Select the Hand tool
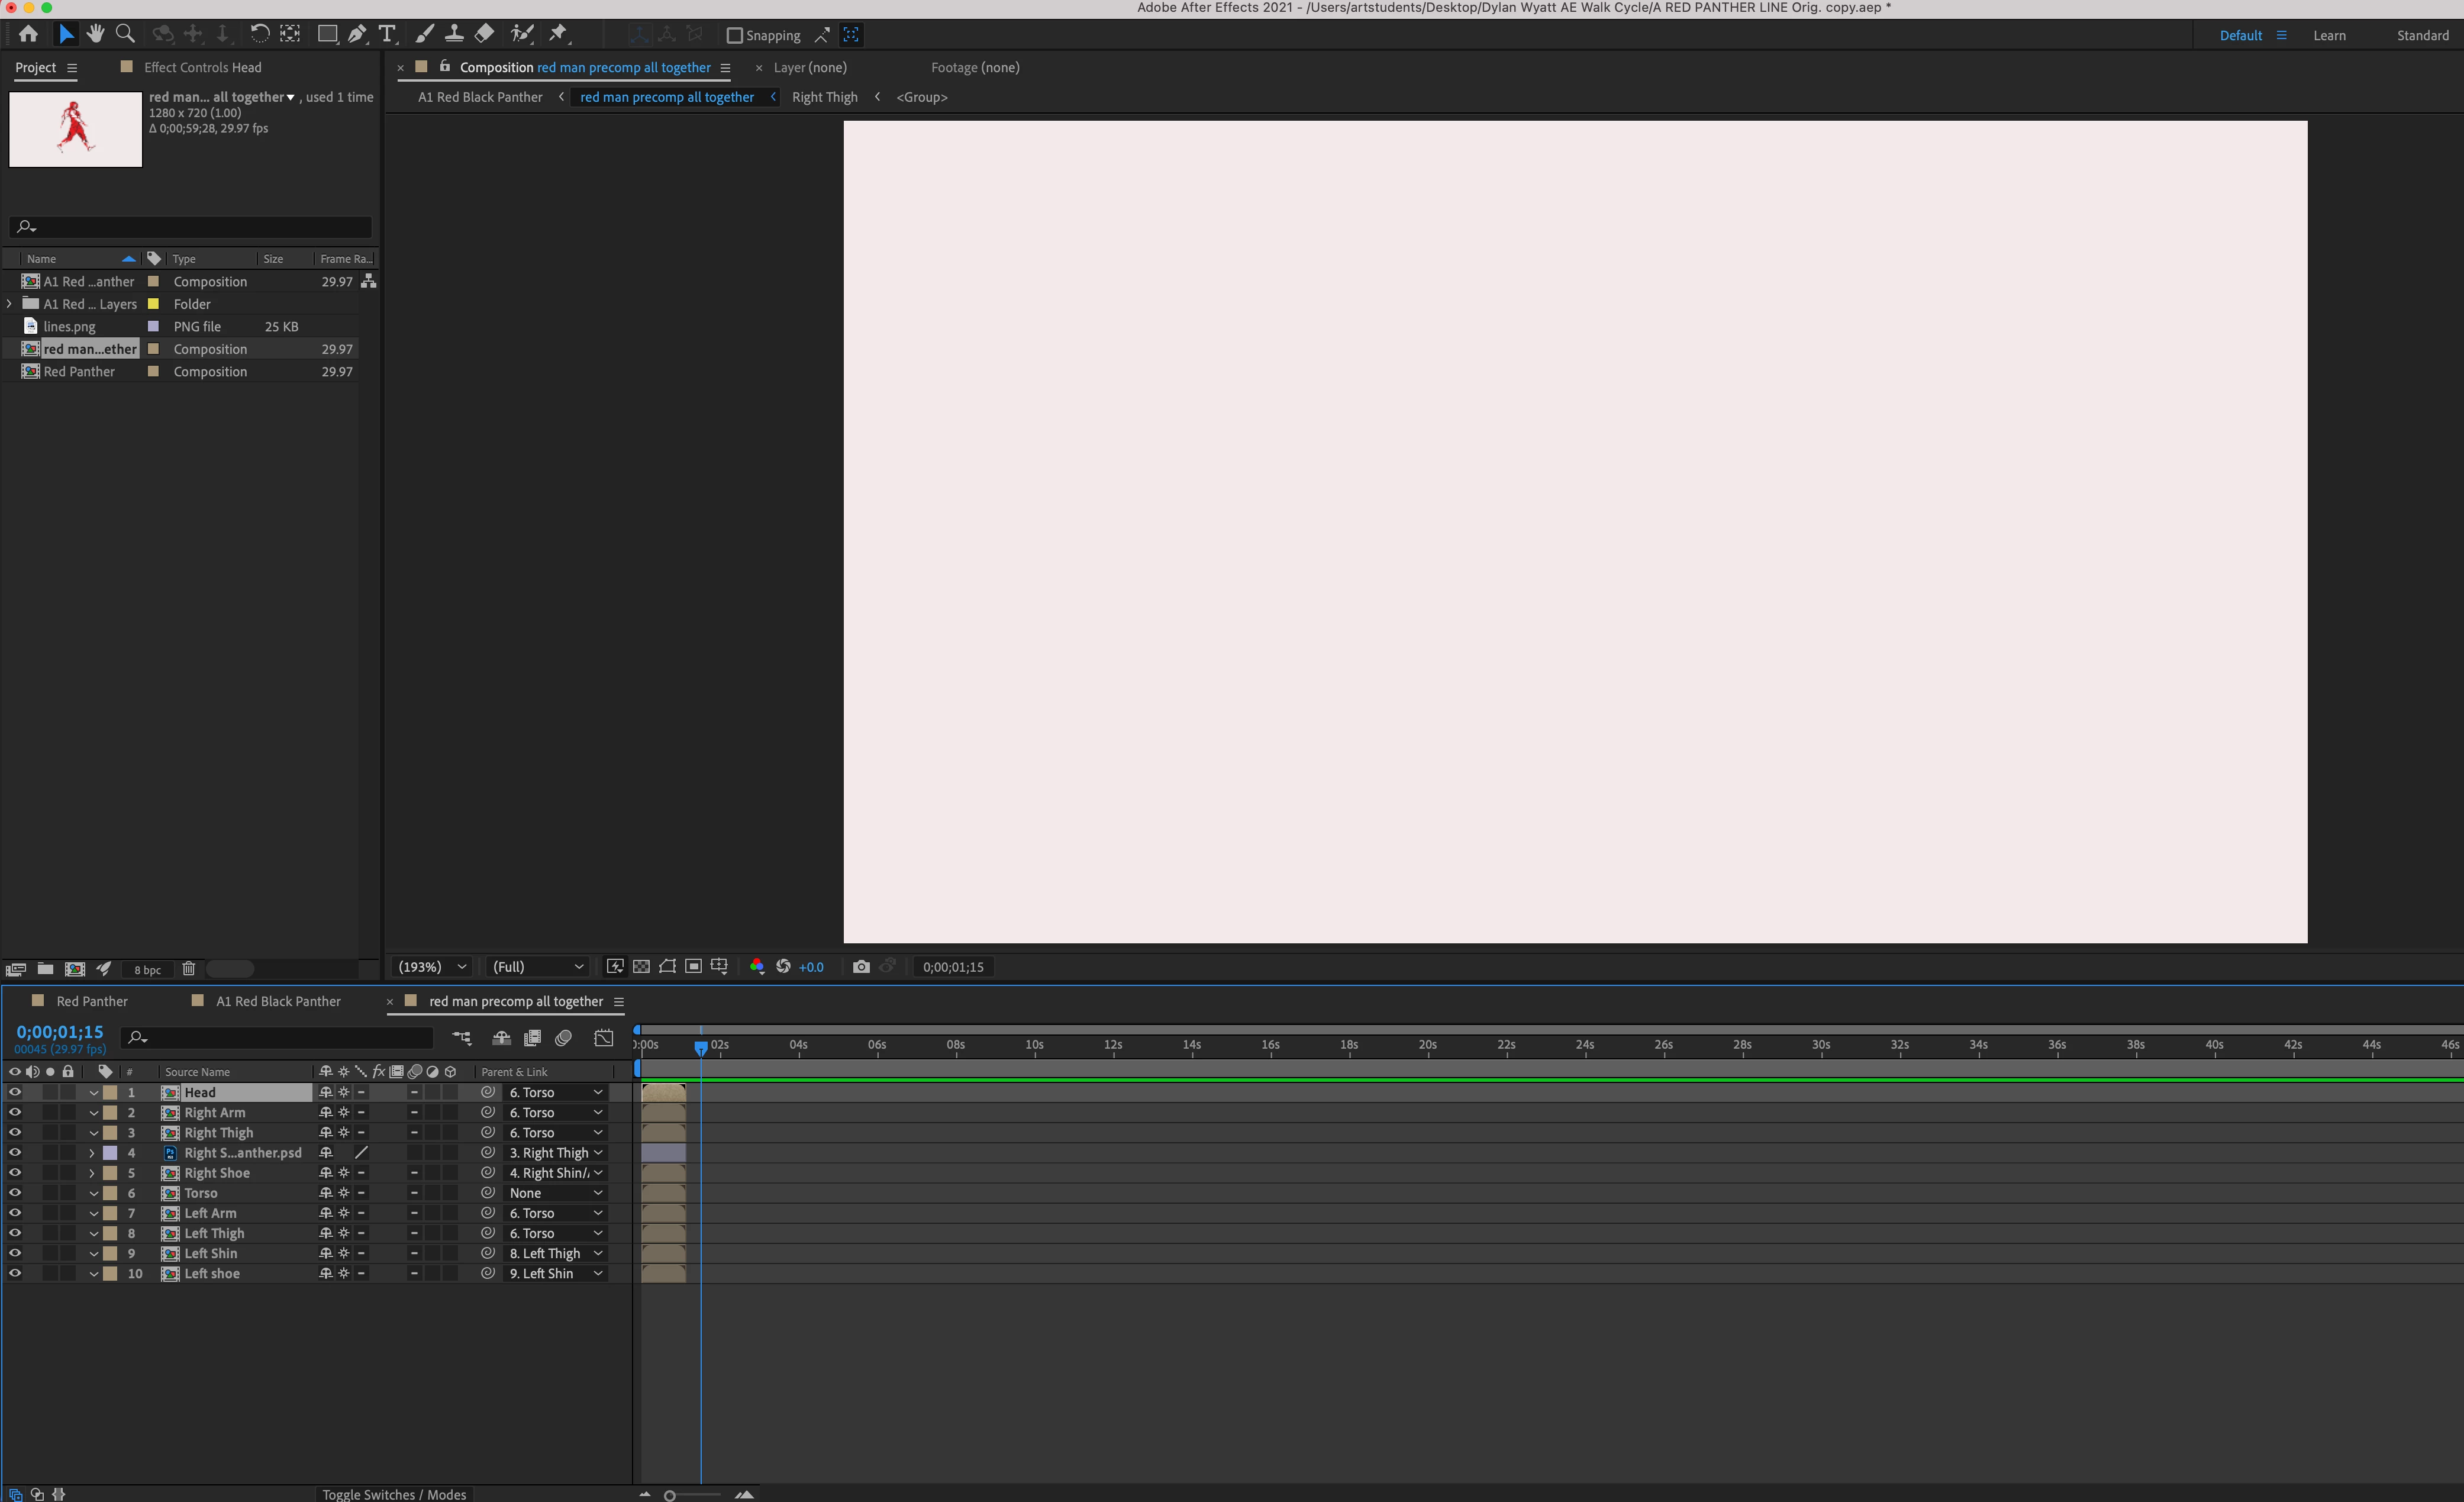This screenshot has width=2464, height=1502. [96, 34]
